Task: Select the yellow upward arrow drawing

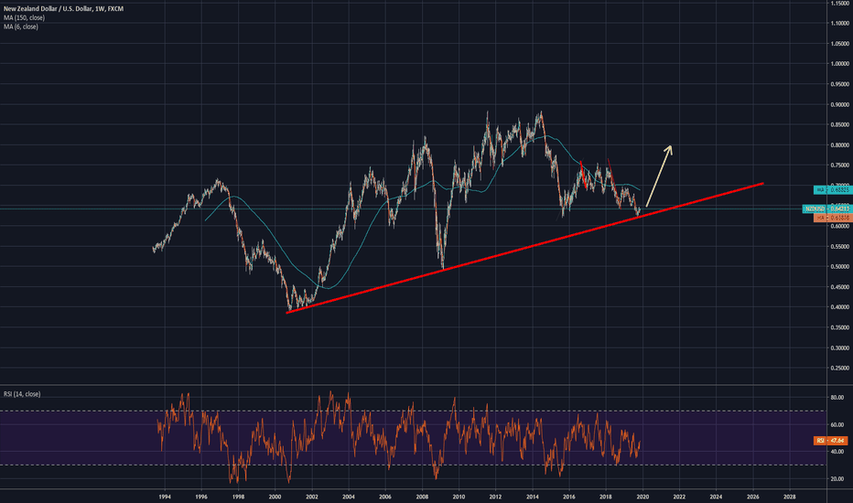Action: (659, 176)
